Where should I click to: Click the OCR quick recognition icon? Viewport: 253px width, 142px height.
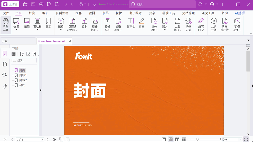188,25
